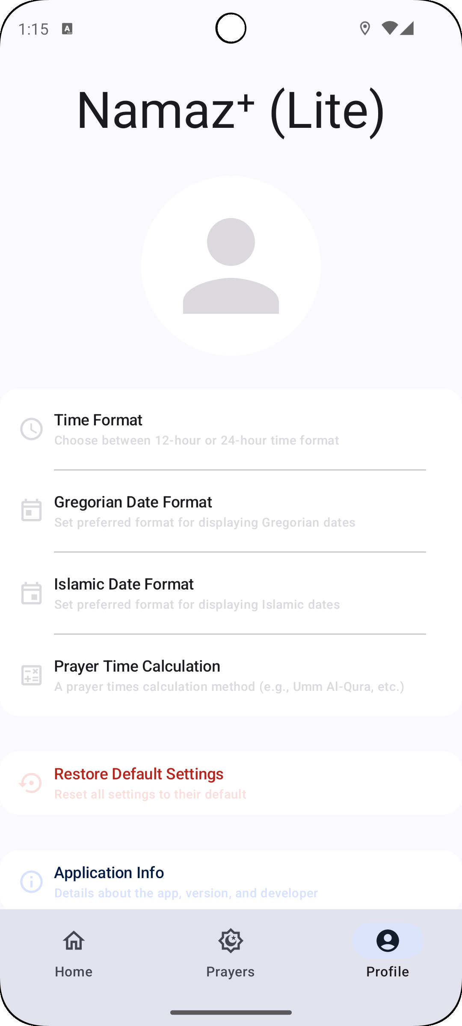This screenshot has height=1026, width=462.
Task: Switch to the Prayers tab label
Action: [231, 972]
